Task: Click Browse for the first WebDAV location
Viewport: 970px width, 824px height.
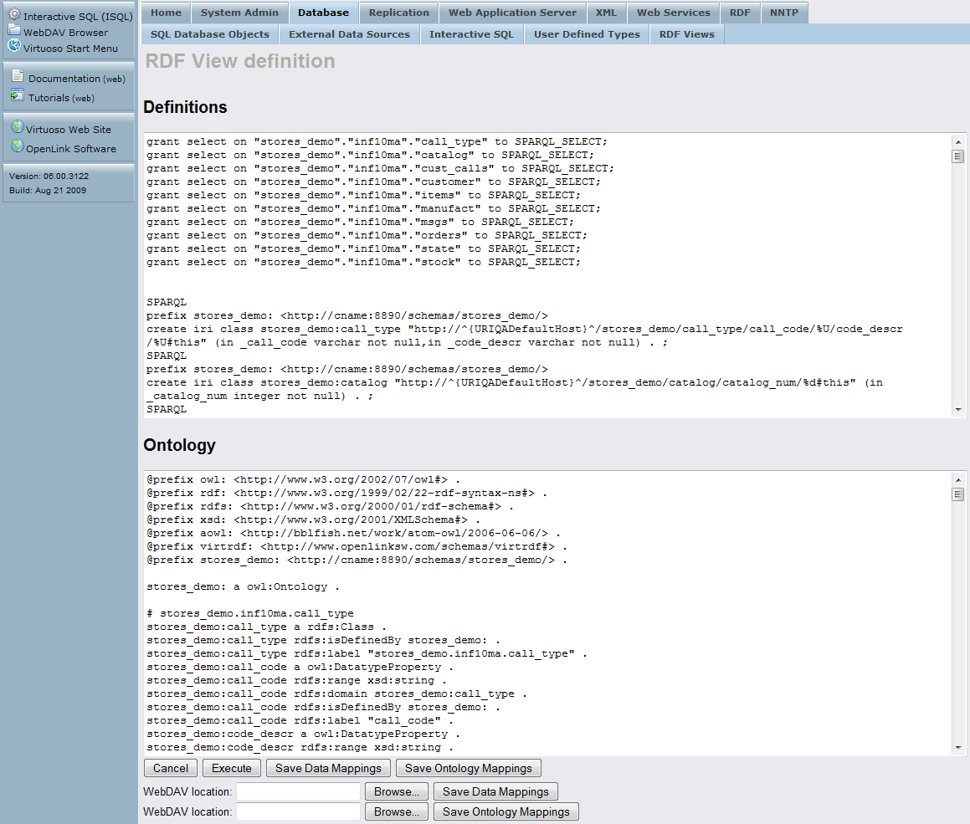Action: [x=397, y=791]
